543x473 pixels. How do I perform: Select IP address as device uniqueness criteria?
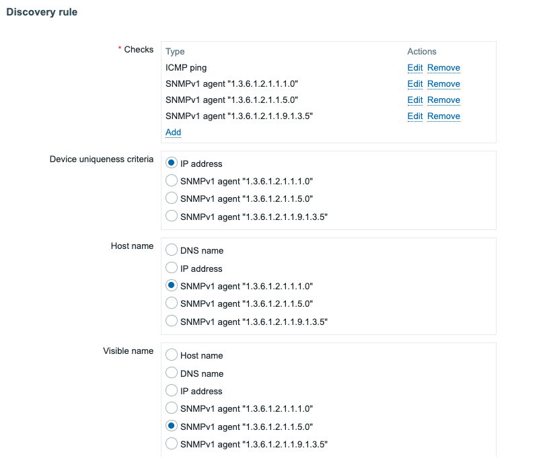172,163
